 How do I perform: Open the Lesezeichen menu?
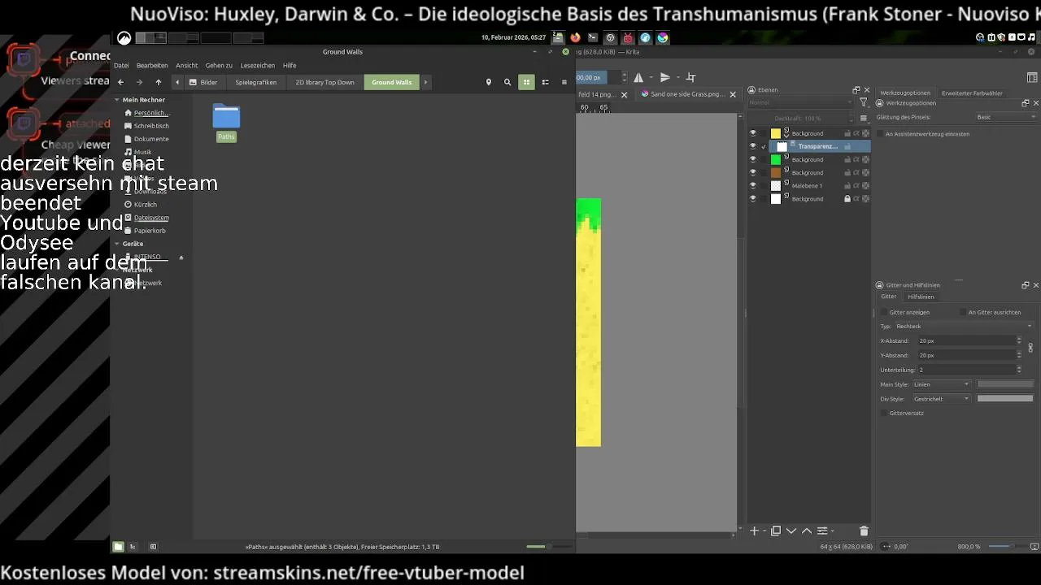coord(257,65)
